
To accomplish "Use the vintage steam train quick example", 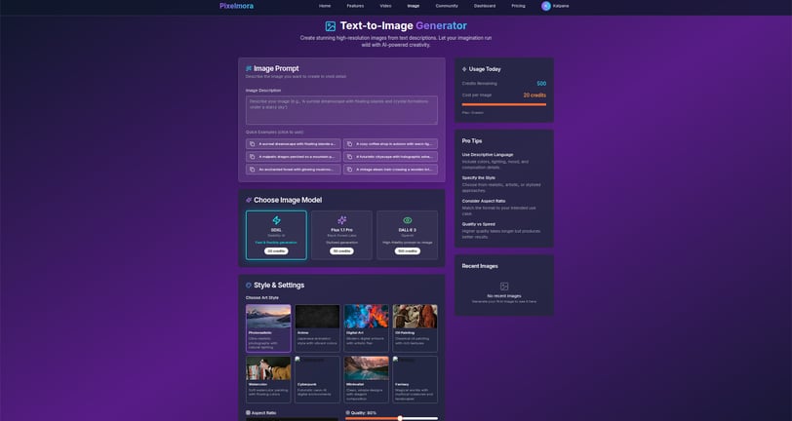I will point(390,170).
